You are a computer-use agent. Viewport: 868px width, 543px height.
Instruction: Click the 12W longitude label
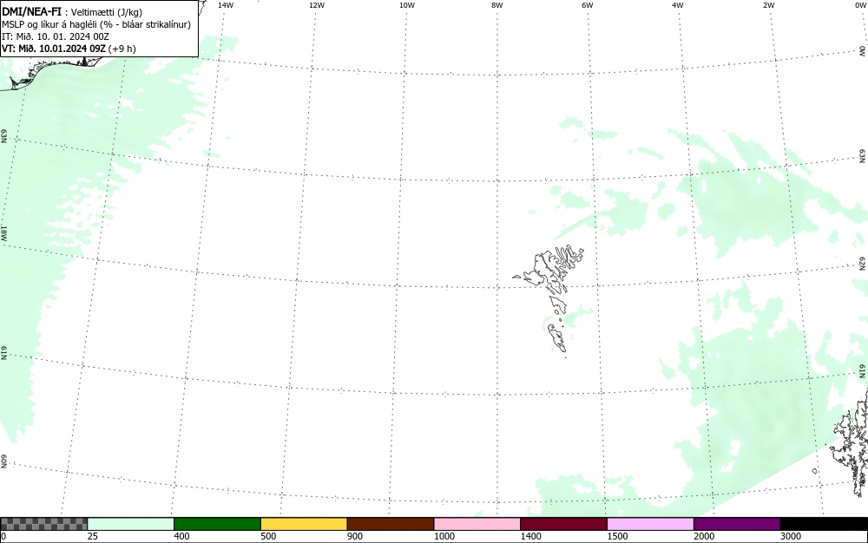(x=316, y=5)
